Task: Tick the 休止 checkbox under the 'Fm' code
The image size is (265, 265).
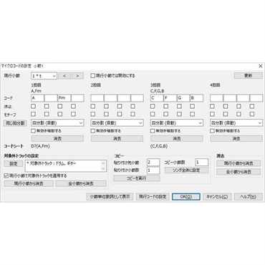Action: coord(60,106)
